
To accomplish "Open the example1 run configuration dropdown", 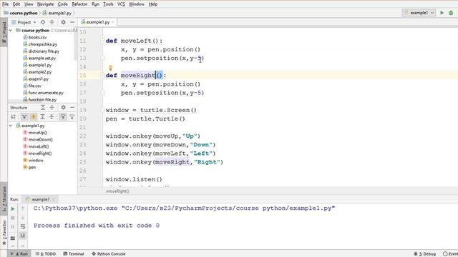I will (x=419, y=13).
